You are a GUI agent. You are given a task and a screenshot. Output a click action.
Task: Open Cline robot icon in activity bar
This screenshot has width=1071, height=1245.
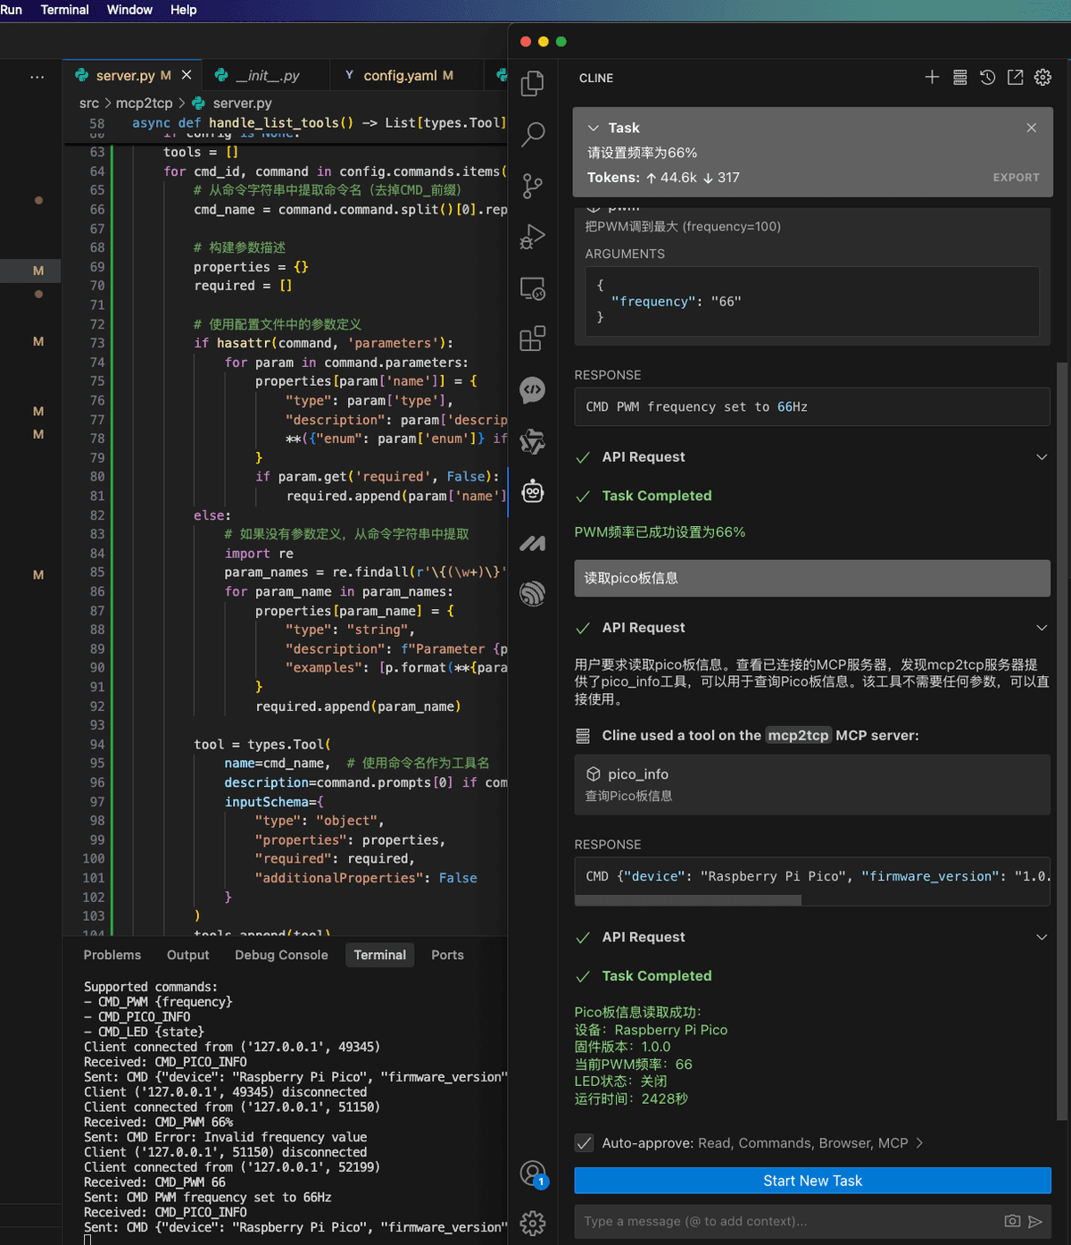pyautogui.click(x=533, y=491)
